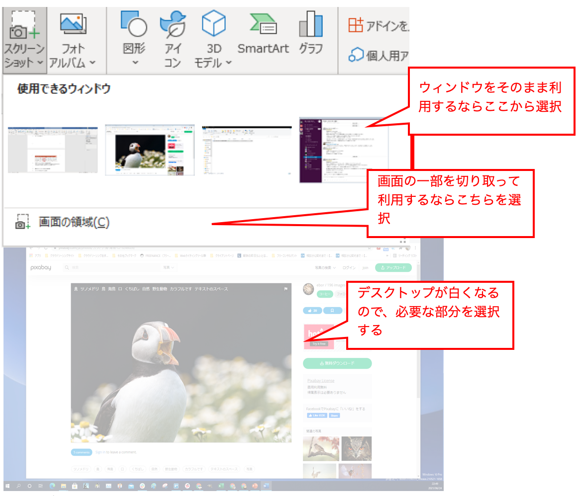Open Excel from the taskbar
This screenshot has height=496, width=580.
pos(221,486)
